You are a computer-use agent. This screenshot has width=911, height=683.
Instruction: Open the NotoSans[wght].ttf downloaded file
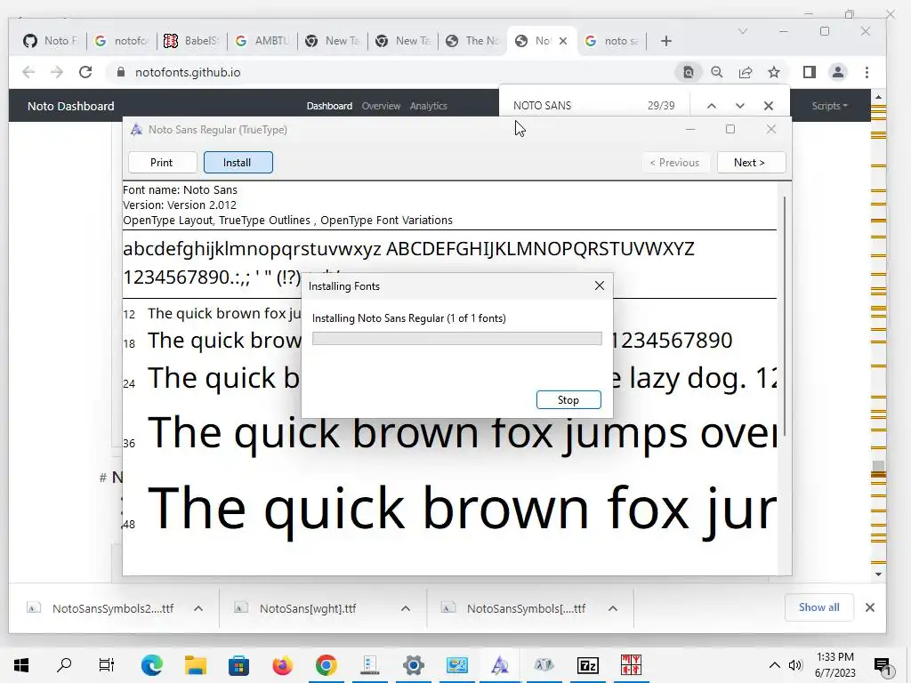(x=308, y=608)
